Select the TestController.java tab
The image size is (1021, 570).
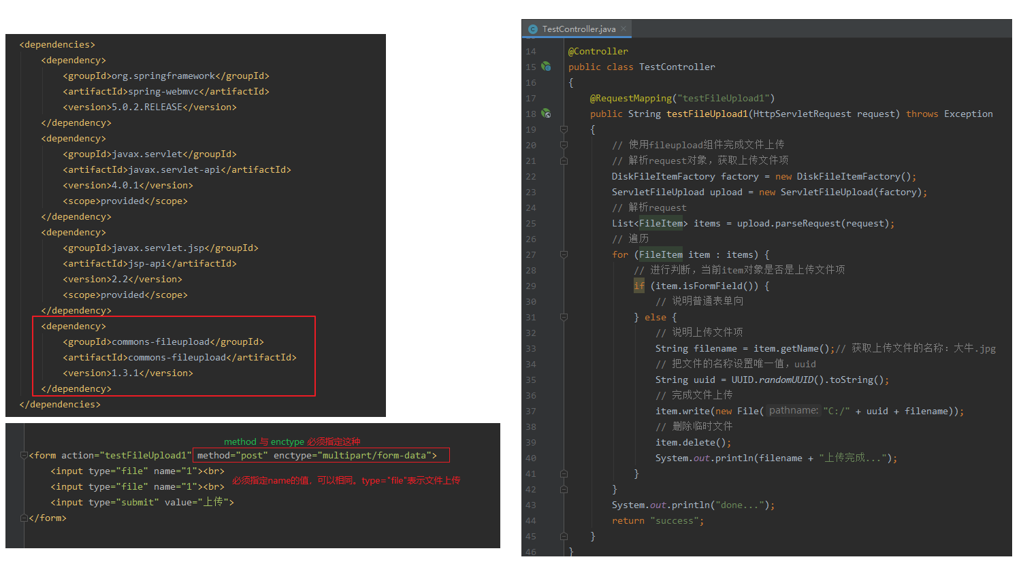(x=577, y=29)
